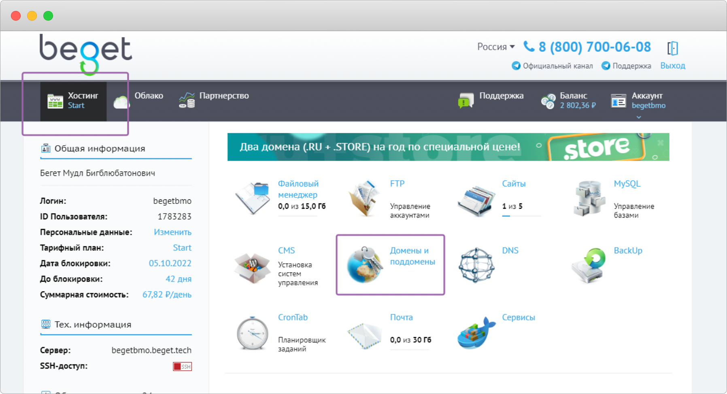Image resolution: width=727 pixels, height=394 pixels.
Task: Click the Изменить personal data link
Action: point(172,232)
